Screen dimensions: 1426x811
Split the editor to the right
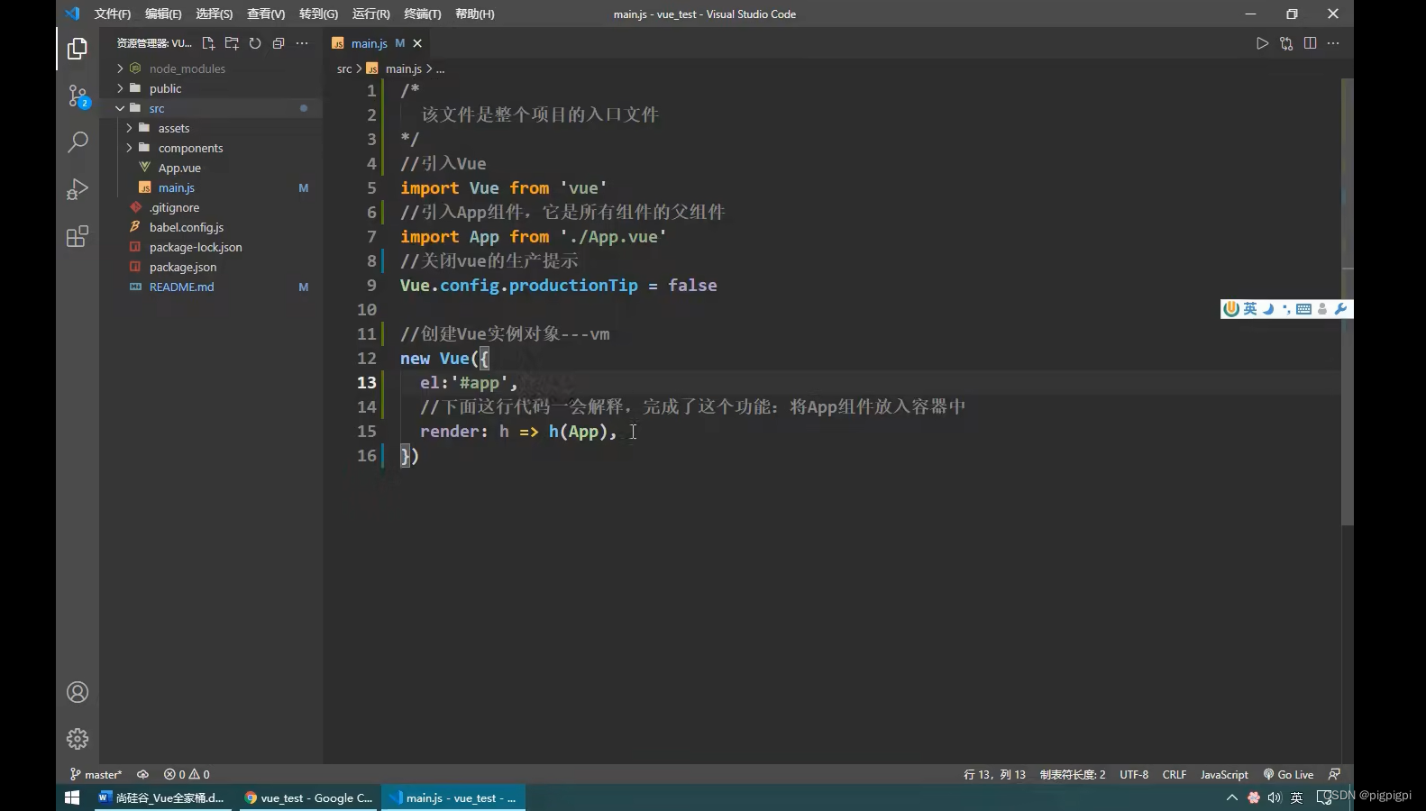(x=1310, y=43)
